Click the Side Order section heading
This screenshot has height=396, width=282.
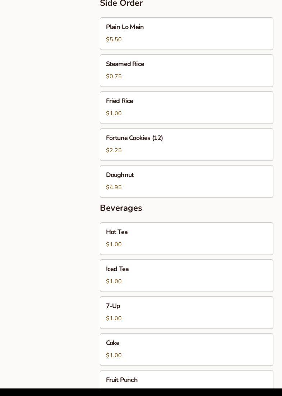(121, 4)
